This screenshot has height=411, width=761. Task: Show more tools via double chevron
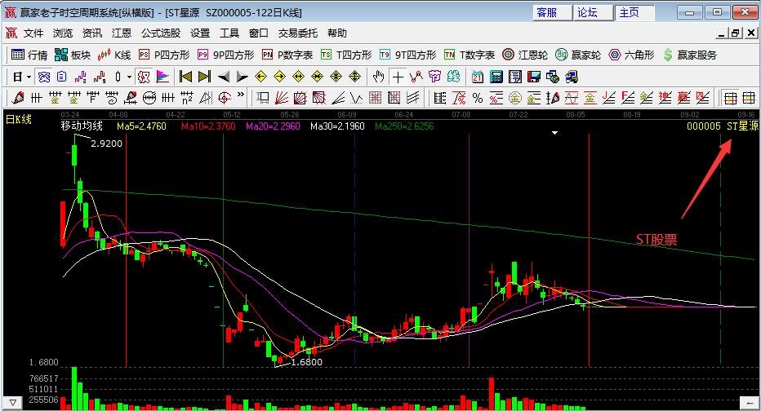tap(241, 95)
